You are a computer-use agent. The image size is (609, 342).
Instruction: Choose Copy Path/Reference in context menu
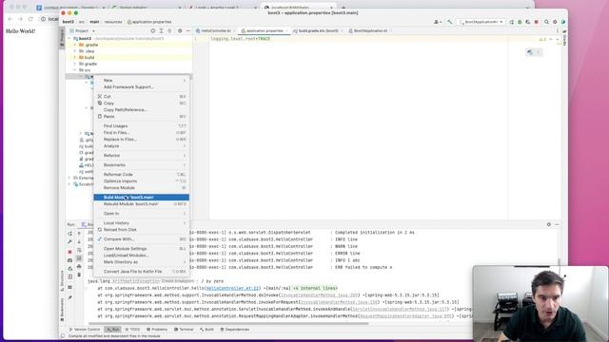[142, 110]
